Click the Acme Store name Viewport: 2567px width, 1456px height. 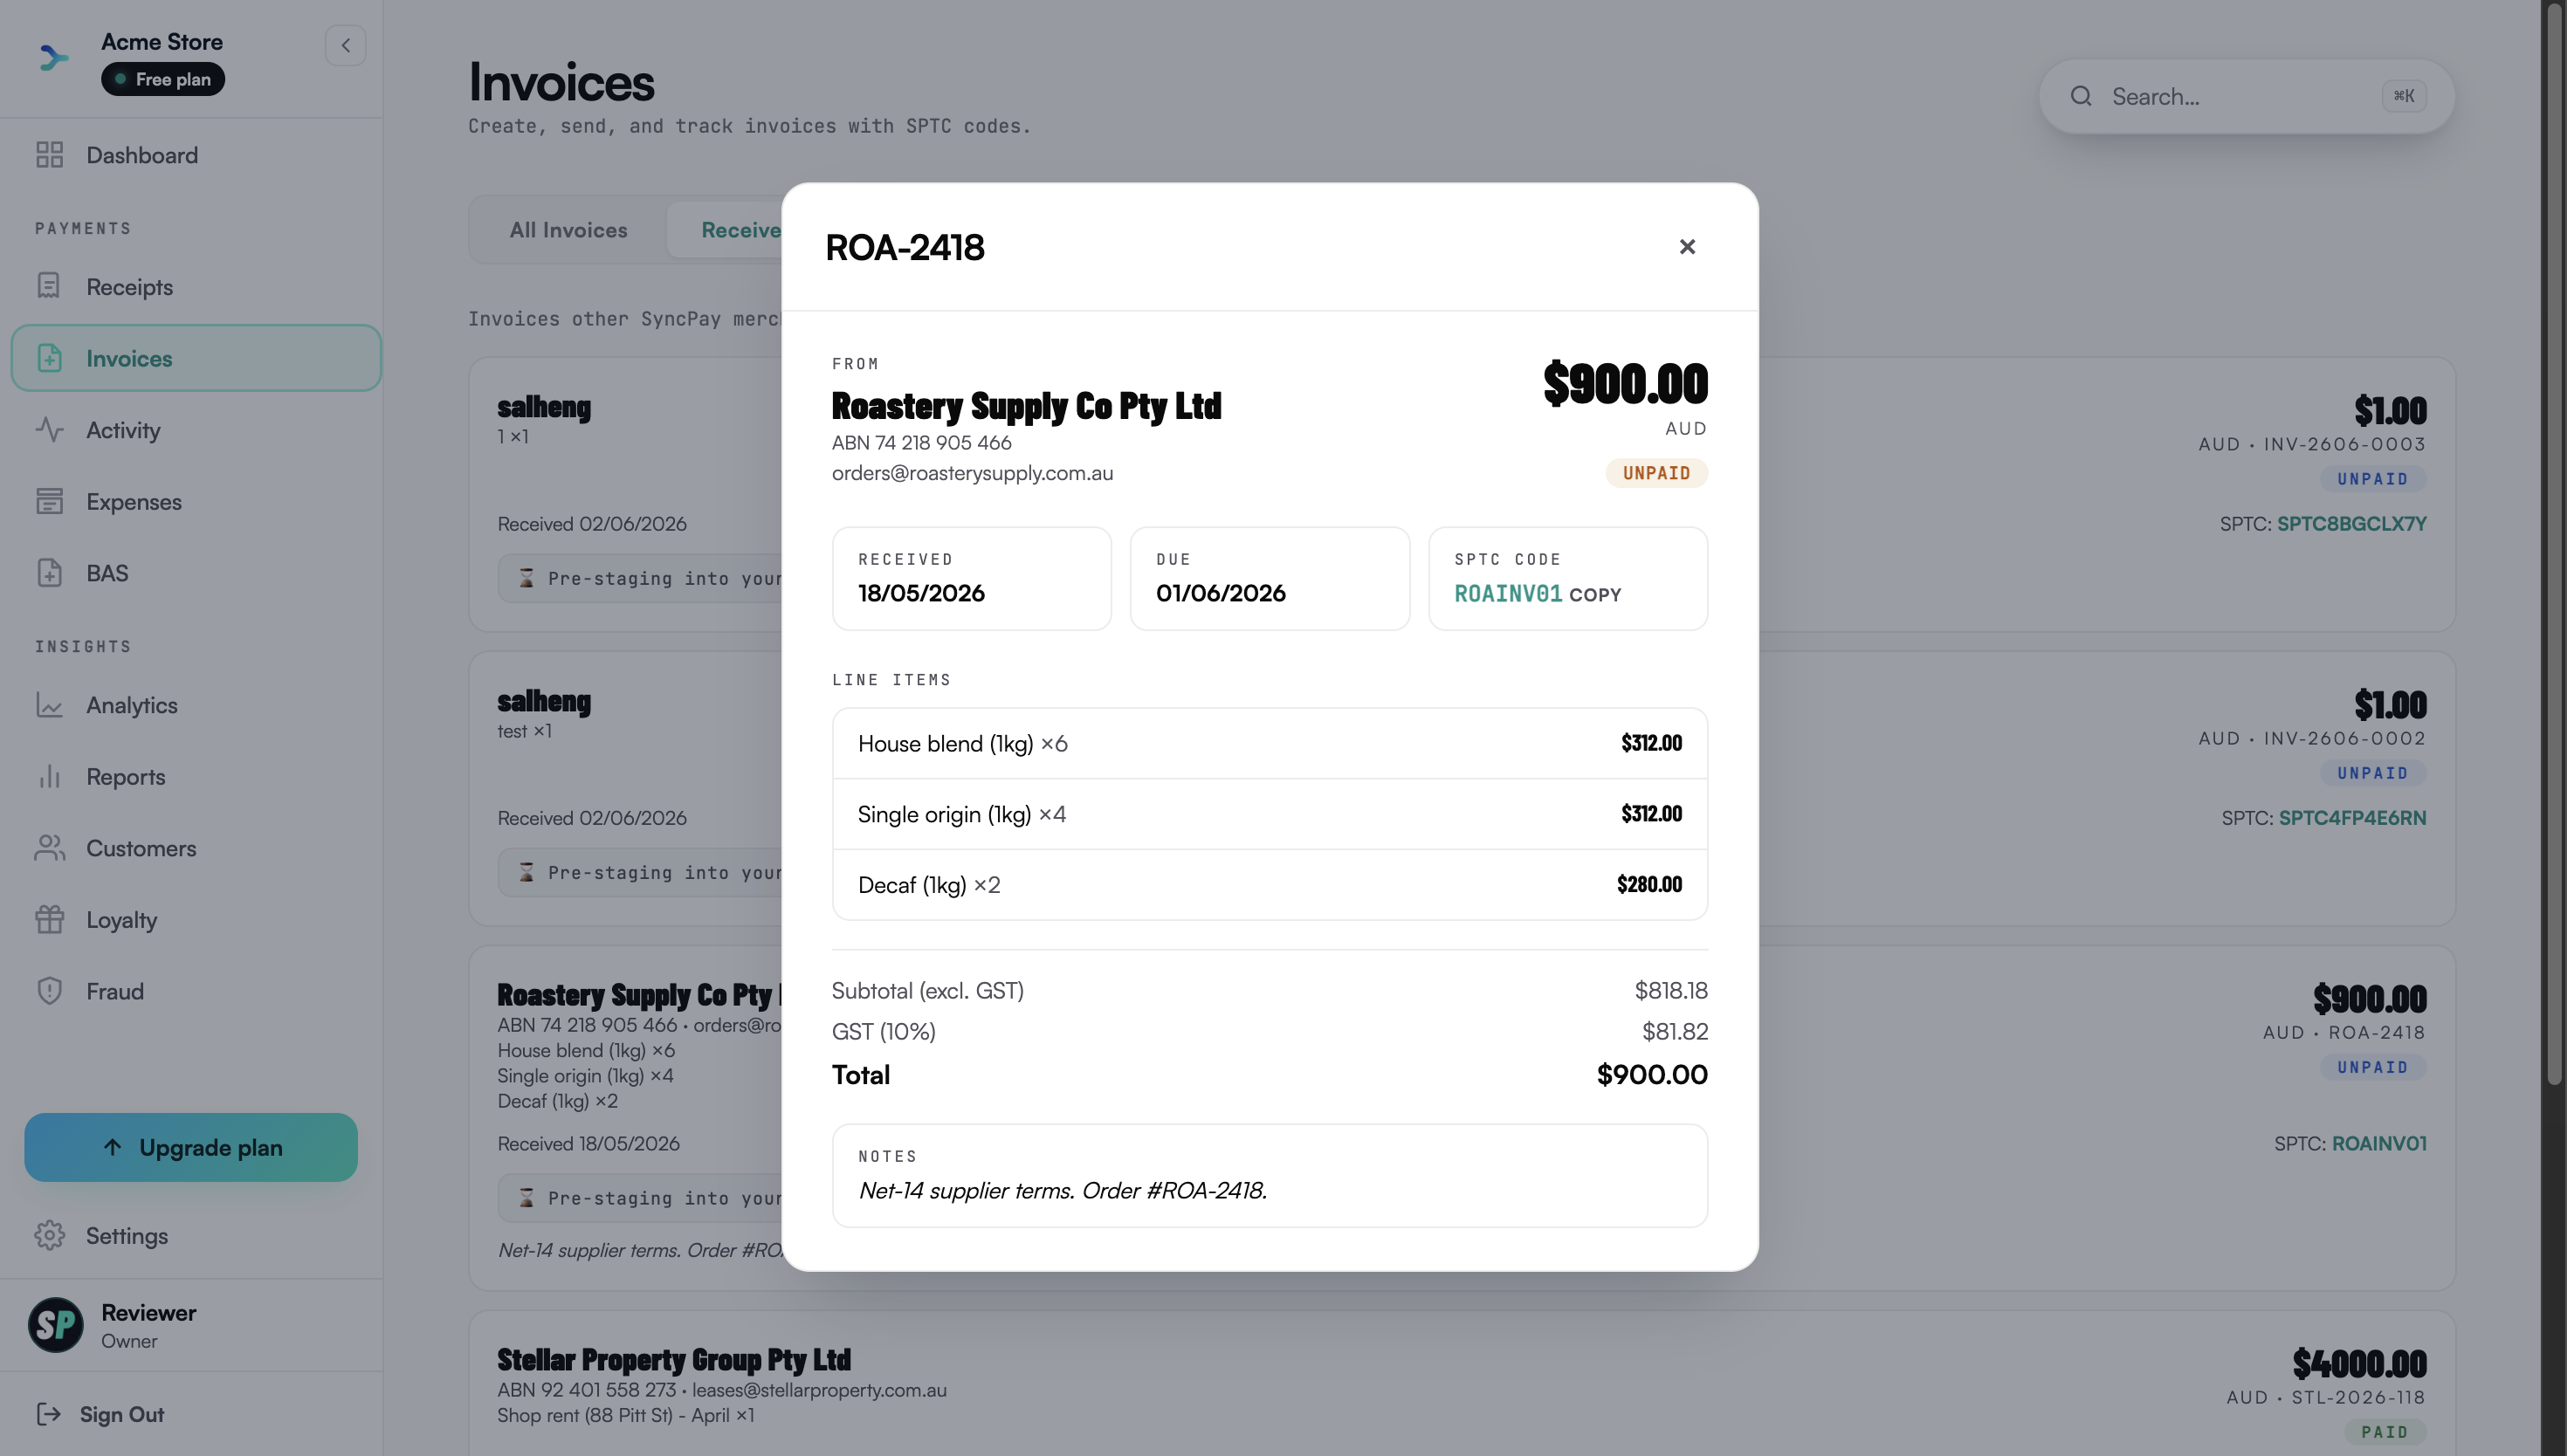[162, 42]
